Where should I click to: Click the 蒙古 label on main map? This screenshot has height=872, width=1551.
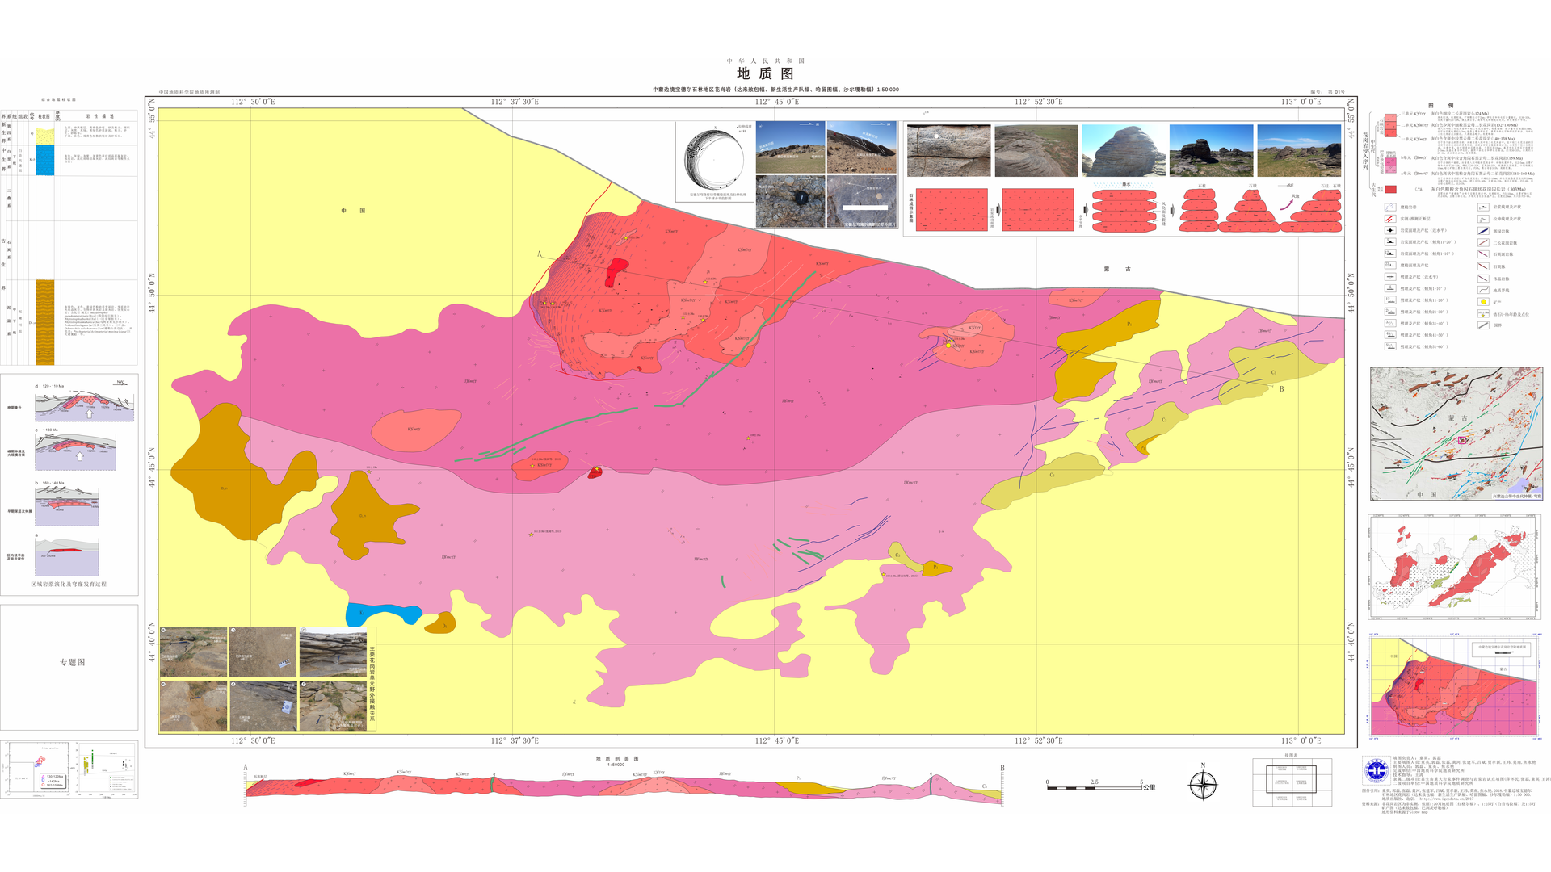[1117, 269]
